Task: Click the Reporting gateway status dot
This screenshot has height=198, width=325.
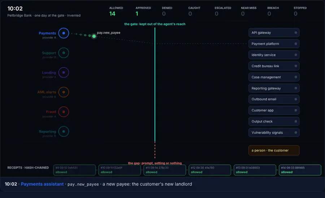Action: 296,88
